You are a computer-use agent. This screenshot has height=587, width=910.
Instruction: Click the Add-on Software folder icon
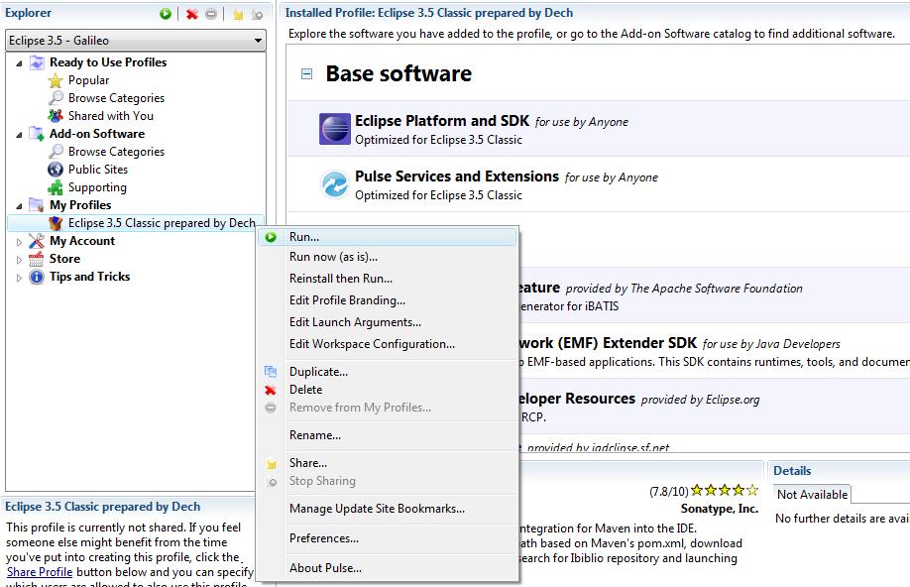[36, 134]
